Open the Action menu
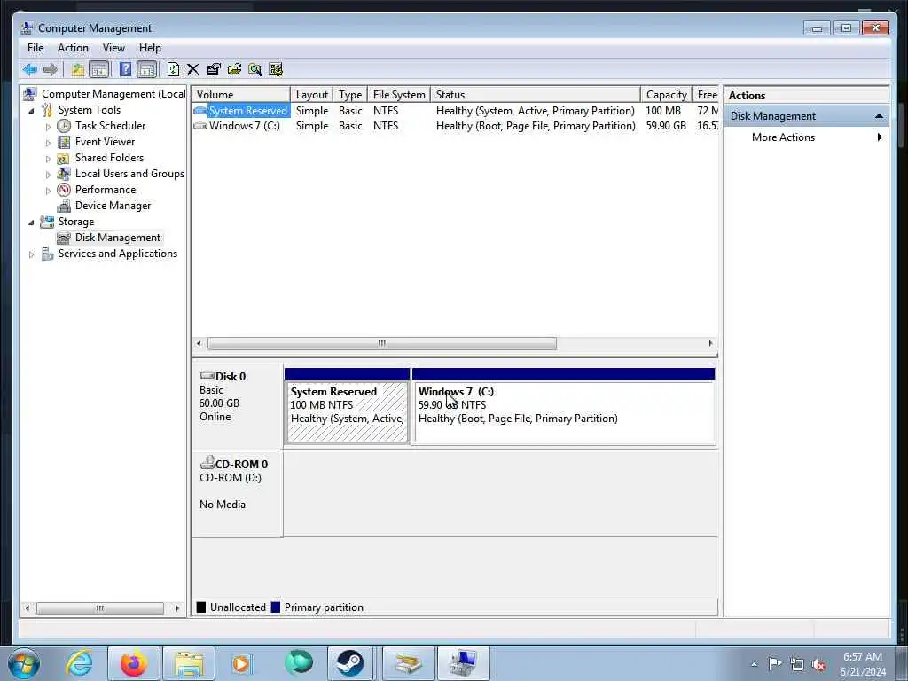908x681 pixels. [73, 48]
